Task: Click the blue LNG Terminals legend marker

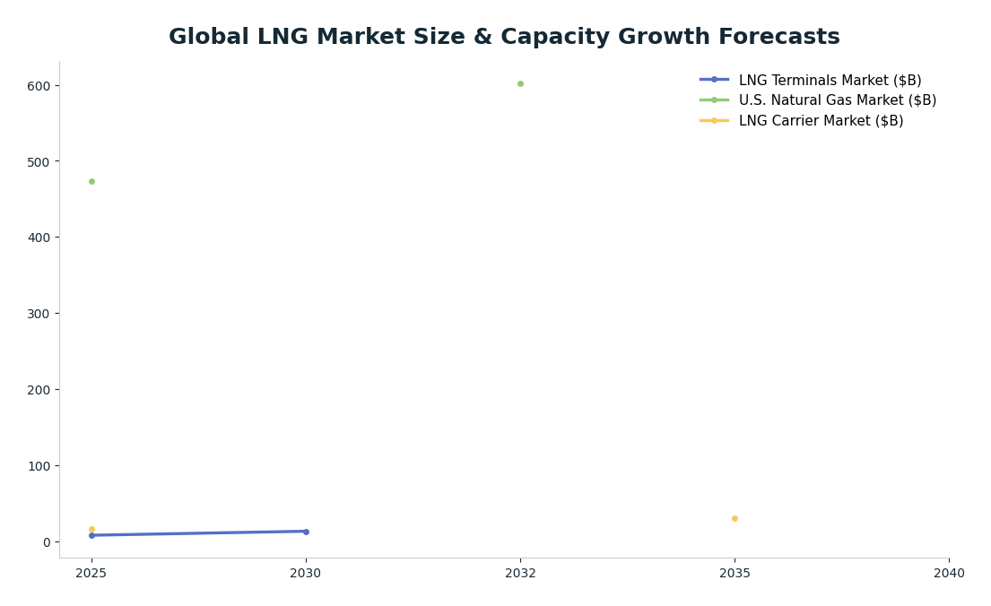Action: click(714, 80)
